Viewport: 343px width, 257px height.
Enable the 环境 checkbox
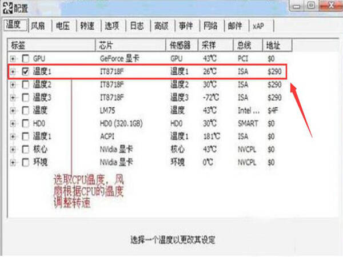(26, 162)
